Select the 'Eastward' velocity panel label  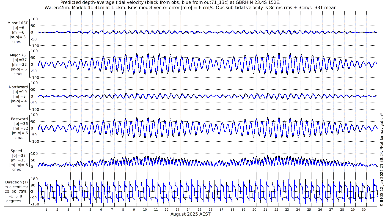[x=19, y=119]
